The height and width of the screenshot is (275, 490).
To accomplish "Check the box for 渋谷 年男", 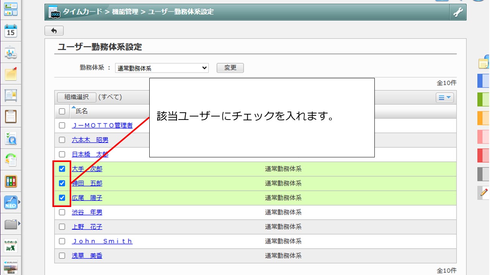I will click(x=62, y=212).
